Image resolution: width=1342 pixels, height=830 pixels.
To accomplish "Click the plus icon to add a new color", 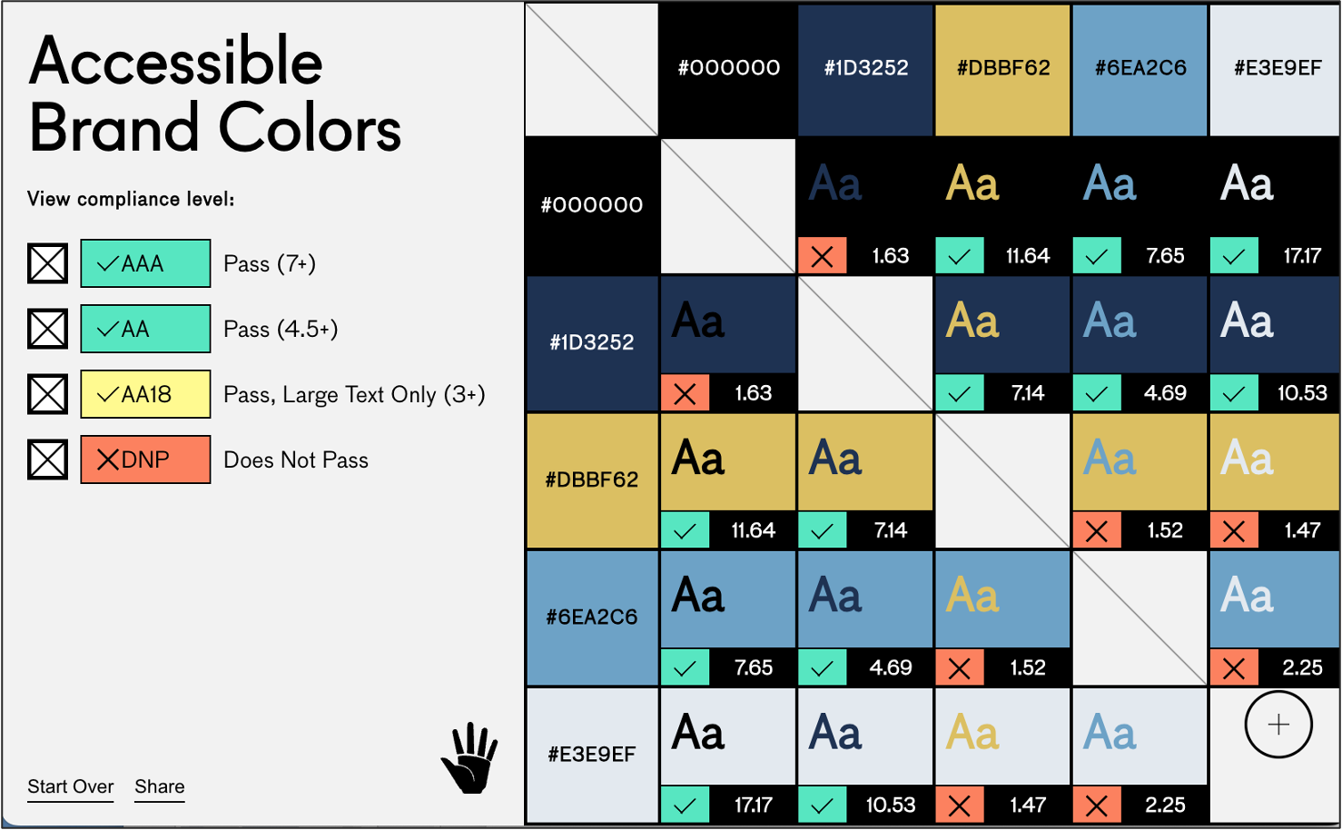I will (1277, 724).
